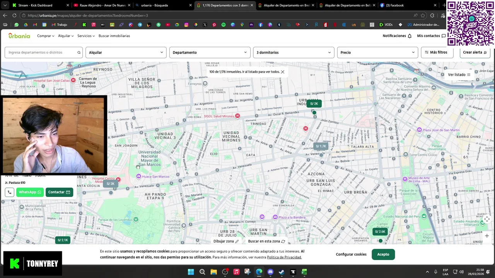The width and height of the screenshot is (495, 278).
Task: Show hidden system tray icons
Action: pyautogui.click(x=427, y=272)
